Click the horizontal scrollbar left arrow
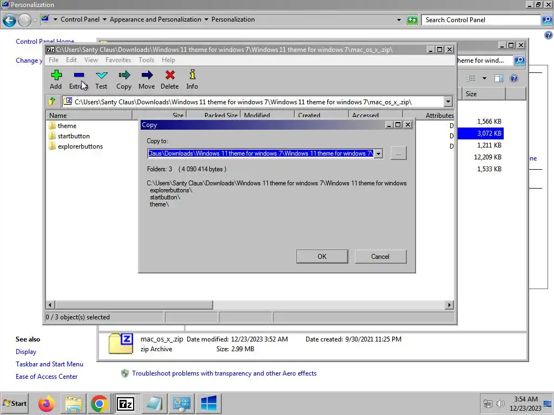 (50, 305)
